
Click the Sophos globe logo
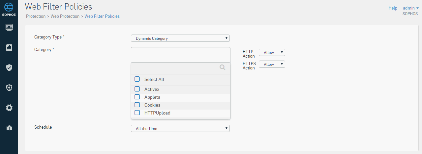pyautogui.click(x=9, y=7)
